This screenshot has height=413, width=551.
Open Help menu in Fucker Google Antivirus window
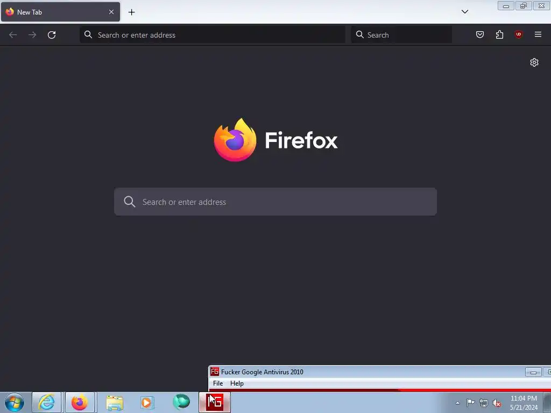[237, 383]
